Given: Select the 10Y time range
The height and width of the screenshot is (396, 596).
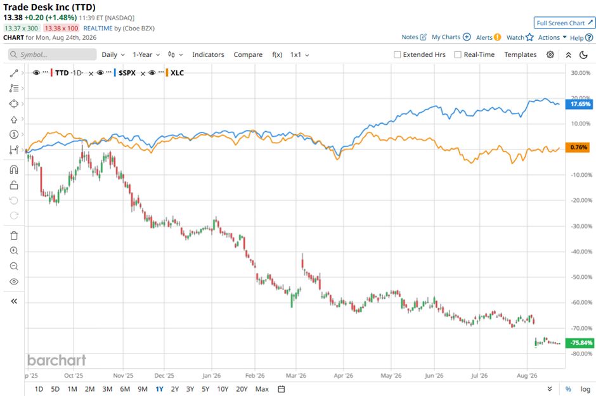Looking at the screenshot, I should tap(223, 389).
